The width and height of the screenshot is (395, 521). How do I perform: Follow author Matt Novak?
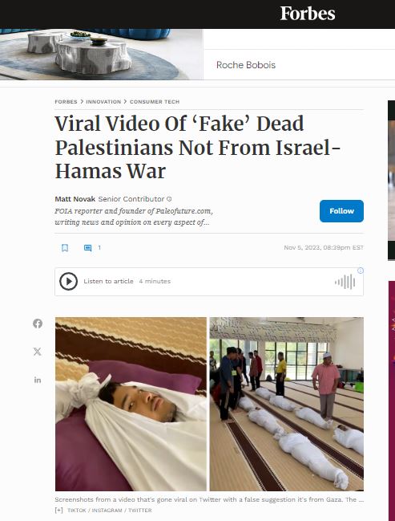pos(341,211)
